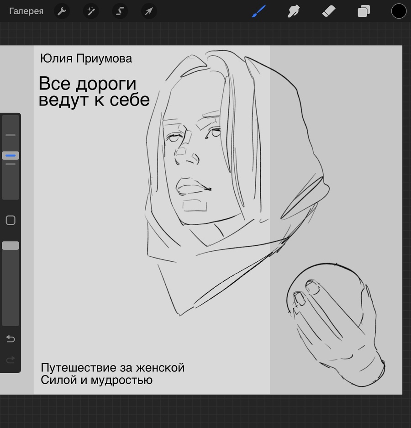The width and height of the screenshot is (411, 428).
Task: Click the subtitle 'Путешествие за женской'
Action: [112, 368]
